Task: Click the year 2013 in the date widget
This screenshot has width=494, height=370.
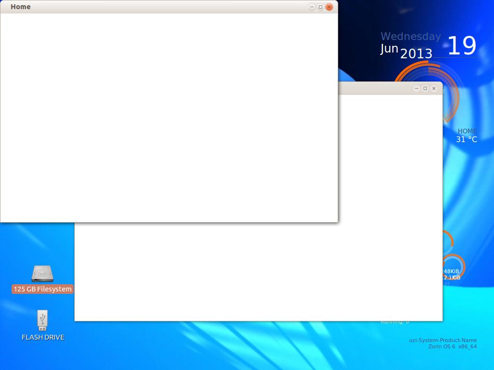Action: click(x=416, y=53)
